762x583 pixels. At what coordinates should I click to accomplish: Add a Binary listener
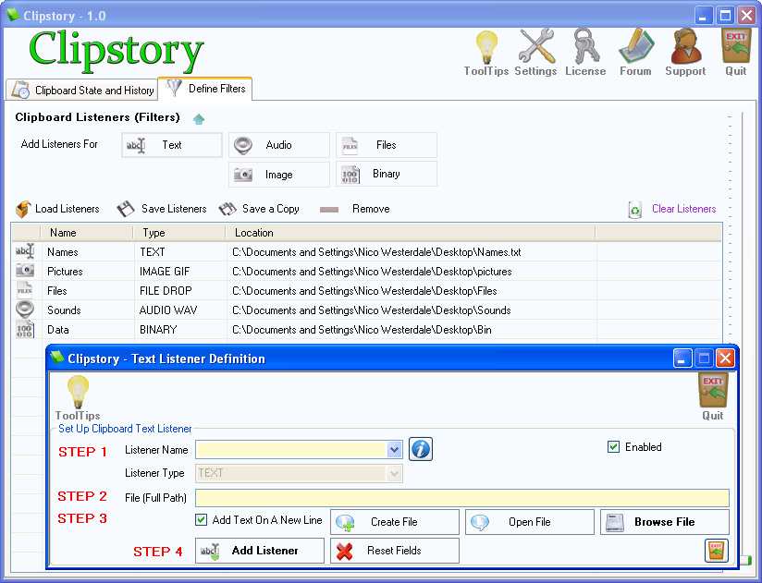387,175
